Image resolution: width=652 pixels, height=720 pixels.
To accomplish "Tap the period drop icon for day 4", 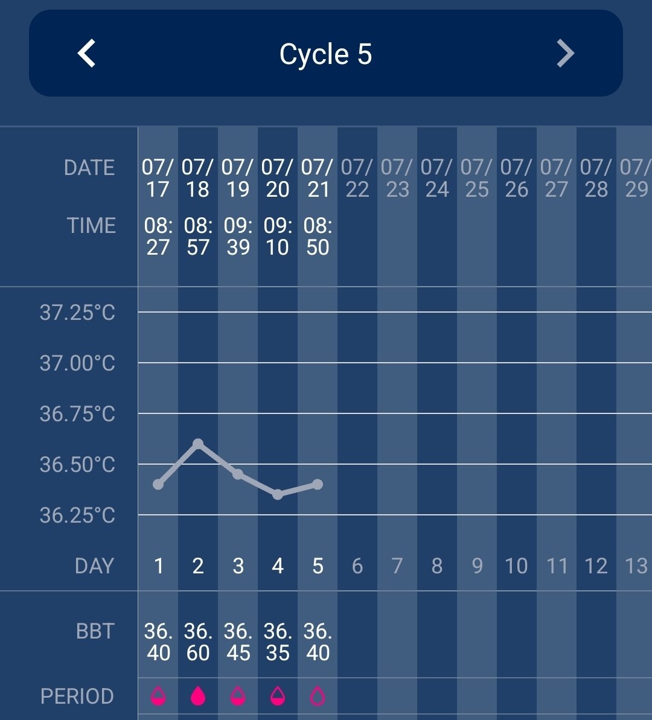I will click(x=278, y=696).
